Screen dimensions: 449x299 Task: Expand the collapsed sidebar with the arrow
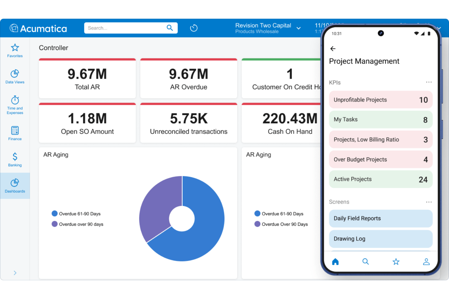click(x=15, y=273)
